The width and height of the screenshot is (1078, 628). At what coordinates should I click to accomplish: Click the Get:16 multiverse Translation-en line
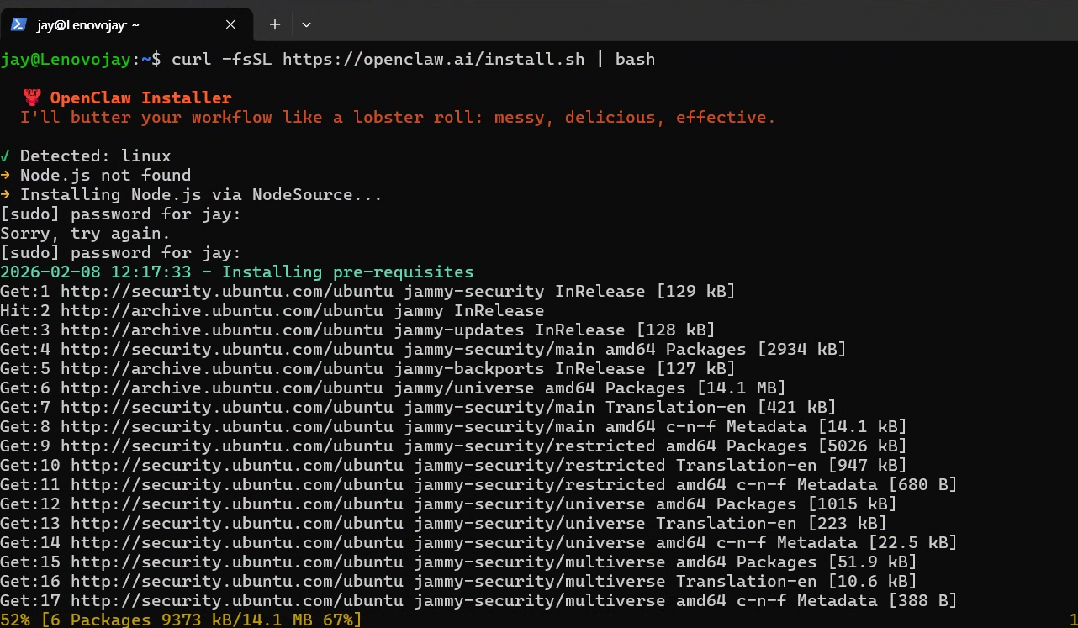pyautogui.click(x=458, y=581)
